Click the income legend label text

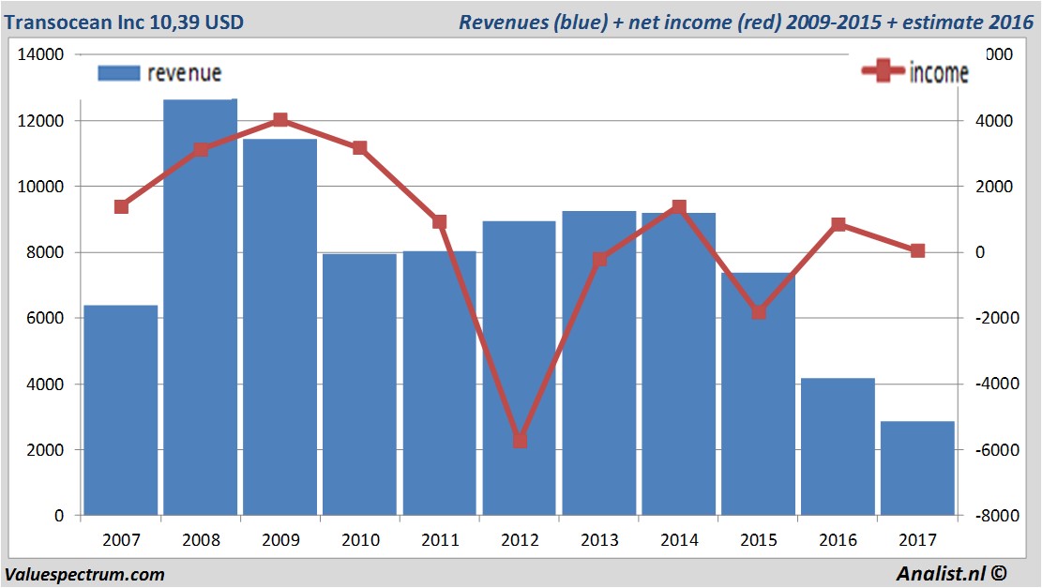coord(938,72)
